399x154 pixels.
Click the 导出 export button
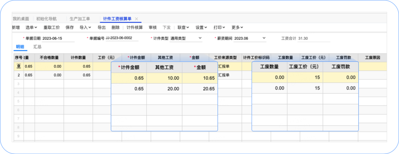click(x=102, y=27)
